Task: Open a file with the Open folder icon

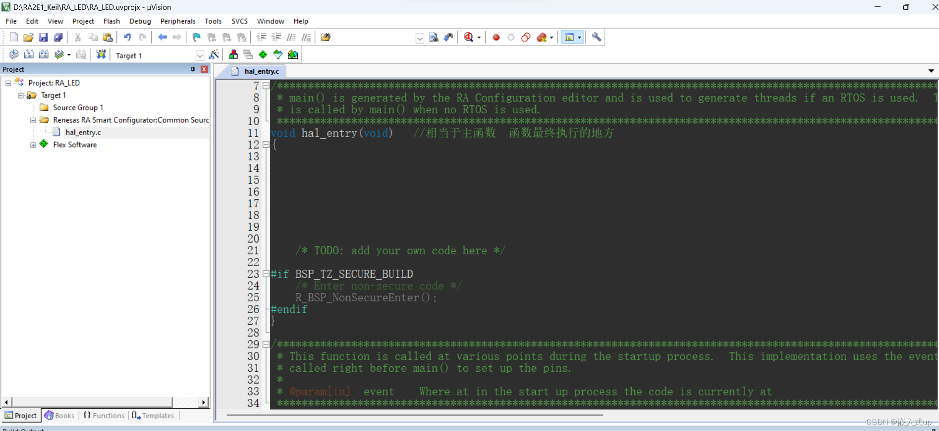Action: (x=28, y=37)
